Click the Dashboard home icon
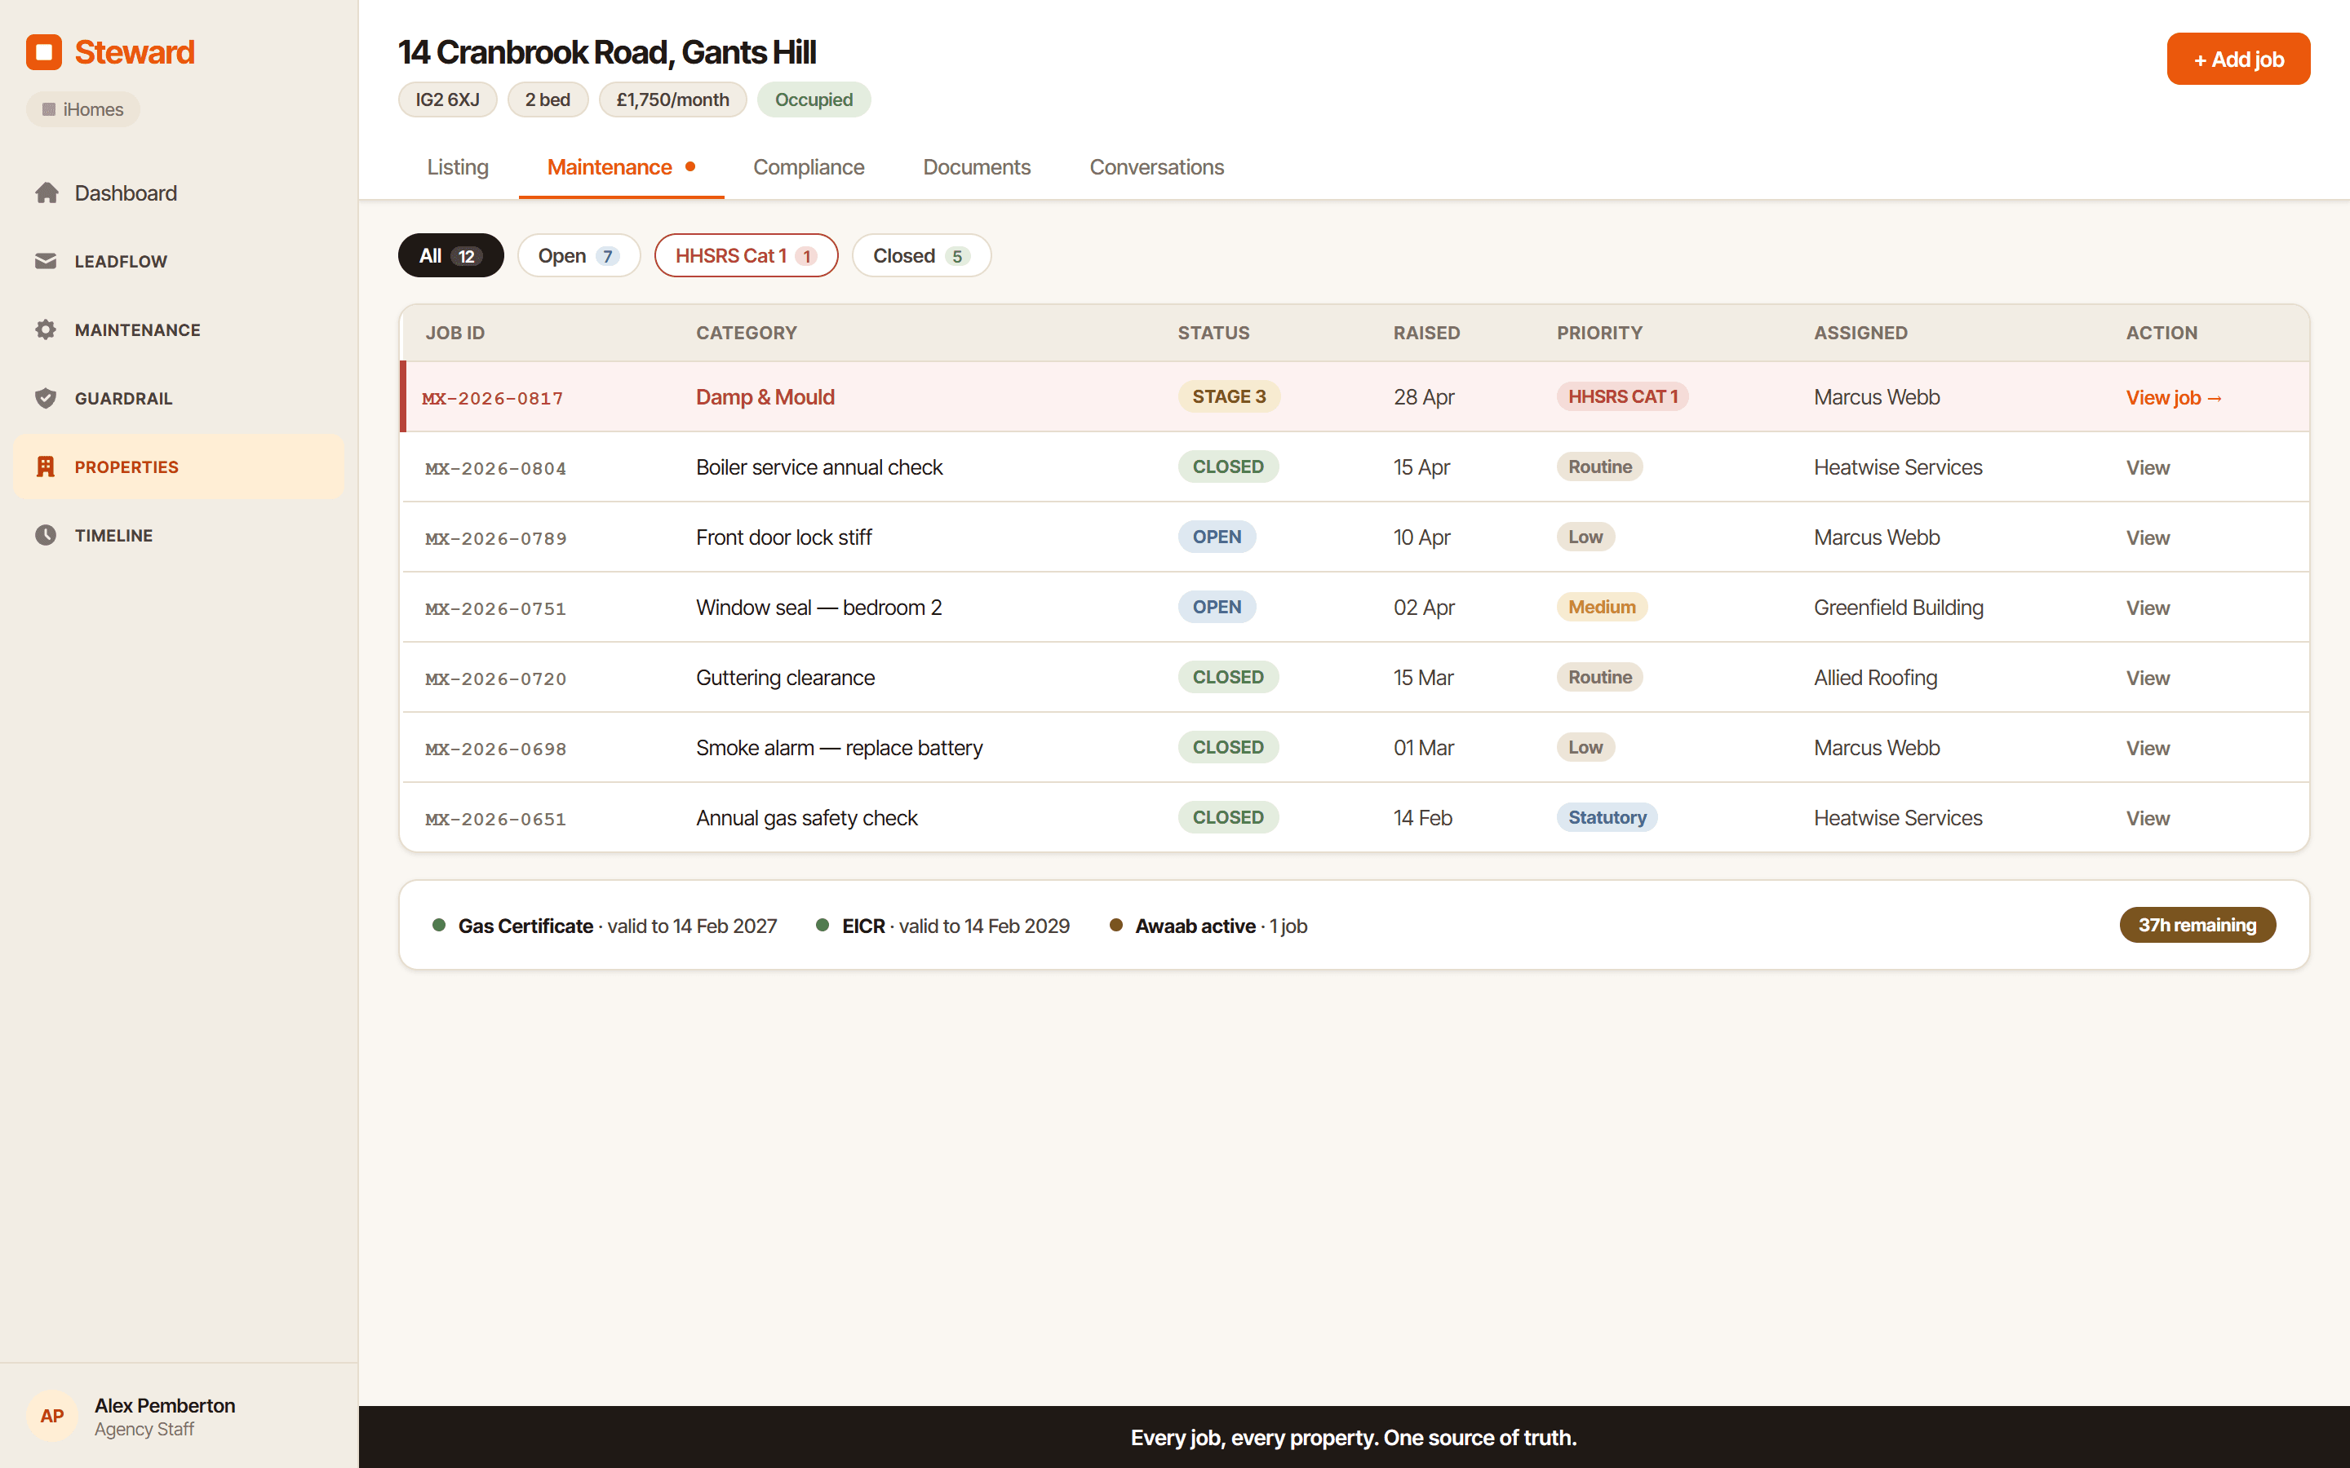 point(46,193)
